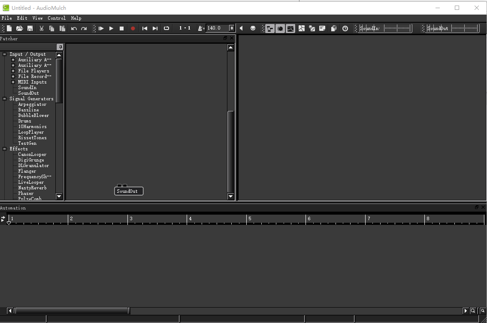Collapse the Effects tree group

coord(5,149)
